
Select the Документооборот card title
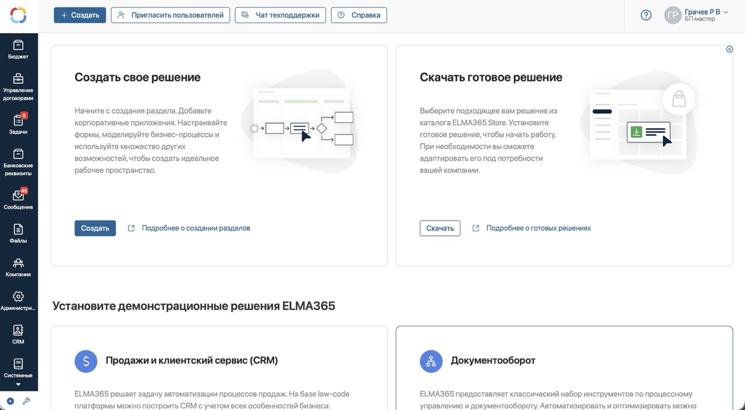493,360
